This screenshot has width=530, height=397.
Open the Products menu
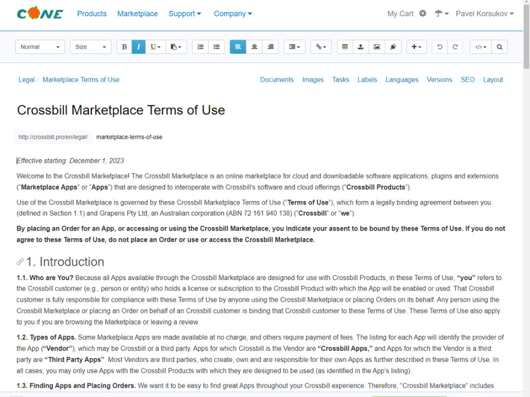92,14
